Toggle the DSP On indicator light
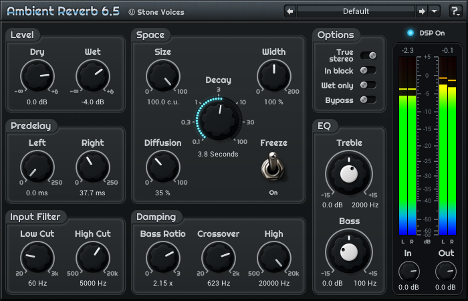This screenshot has height=301, width=468. 411,33
